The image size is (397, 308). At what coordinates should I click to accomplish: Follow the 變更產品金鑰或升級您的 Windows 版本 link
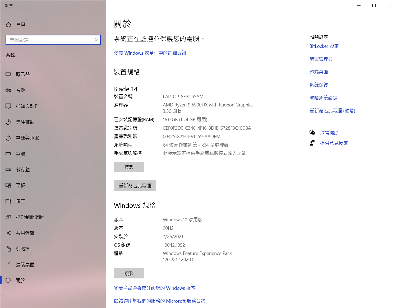(155, 288)
